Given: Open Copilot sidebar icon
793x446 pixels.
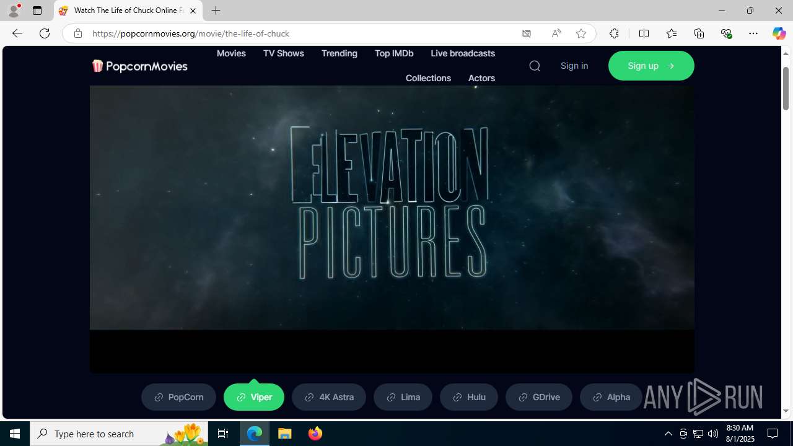Looking at the screenshot, I should [x=779, y=33].
